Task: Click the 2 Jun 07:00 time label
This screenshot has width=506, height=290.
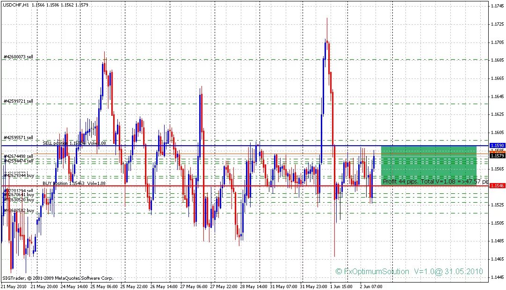Action: point(371,286)
